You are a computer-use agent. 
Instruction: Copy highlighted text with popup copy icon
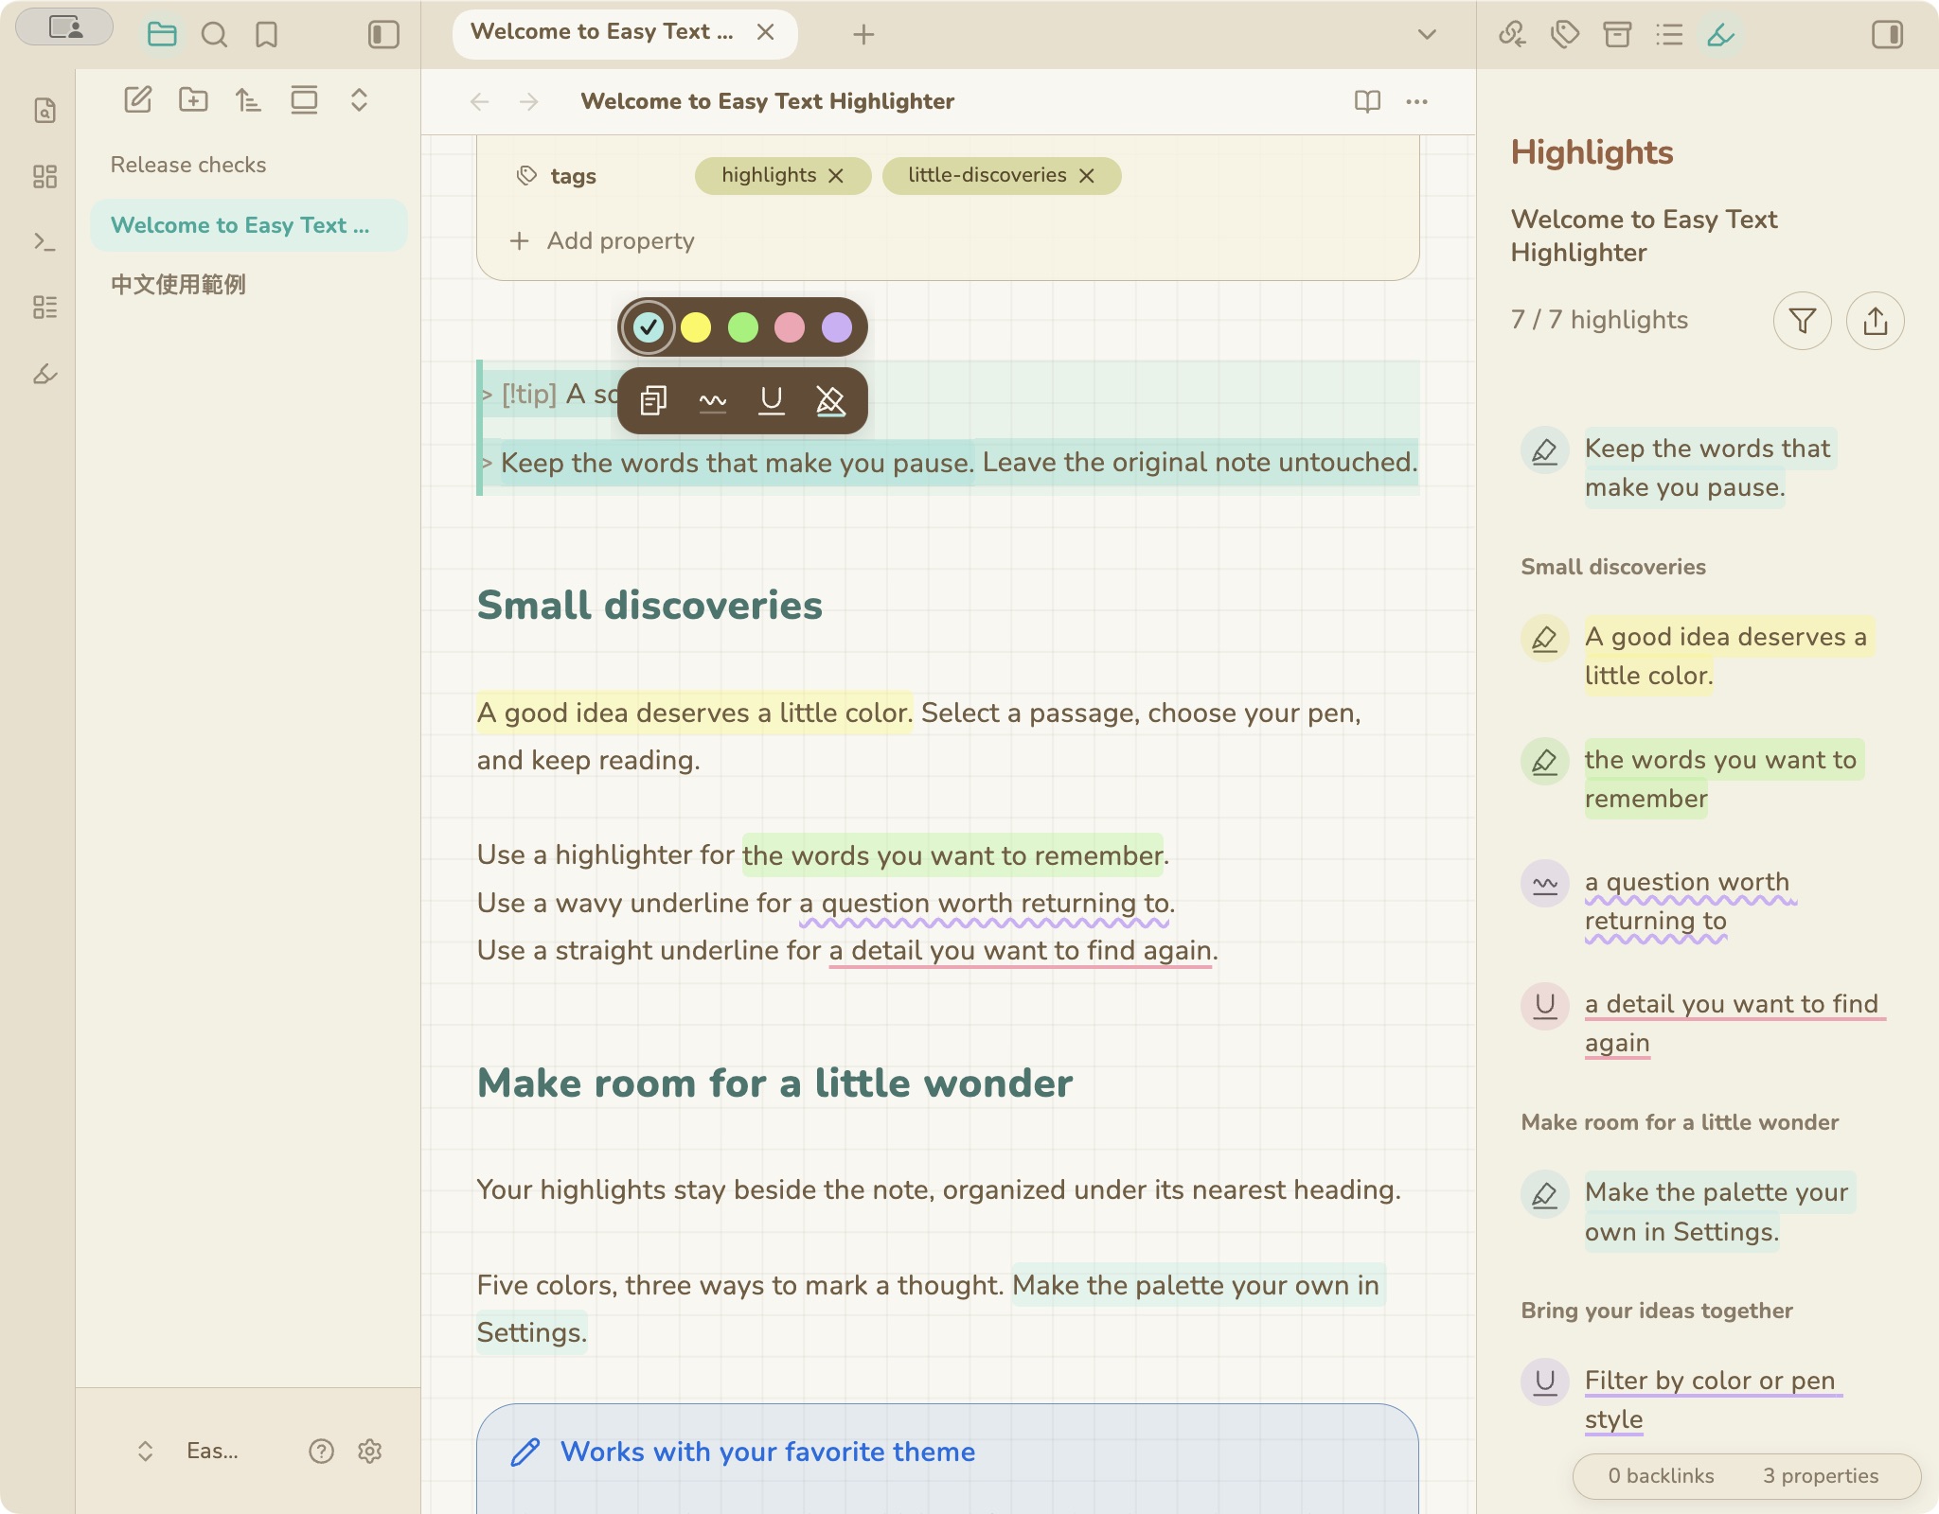653,401
